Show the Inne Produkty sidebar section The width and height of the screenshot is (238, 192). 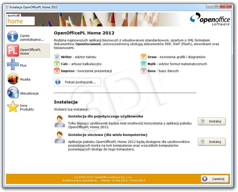pyautogui.click(x=28, y=107)
